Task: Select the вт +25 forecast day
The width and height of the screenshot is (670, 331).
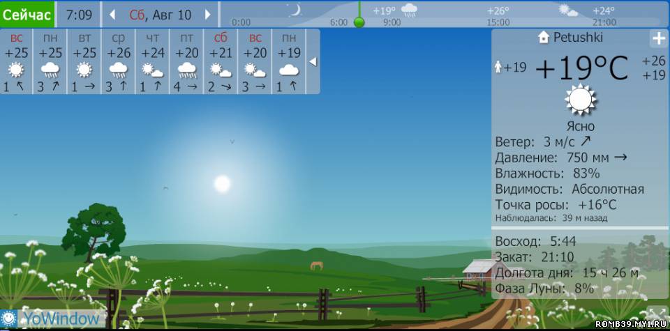Action: pyautogui.click(x=84, y=62)
